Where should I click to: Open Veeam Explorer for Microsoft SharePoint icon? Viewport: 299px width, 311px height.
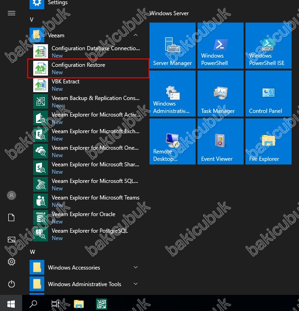click(x=41, y=168)
